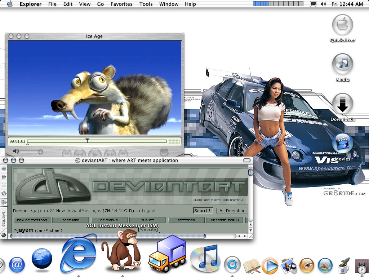This screenshot has width=369, height=277.
Task: Toggle the QuickTime TV channels button
Action: coord(164,152)
